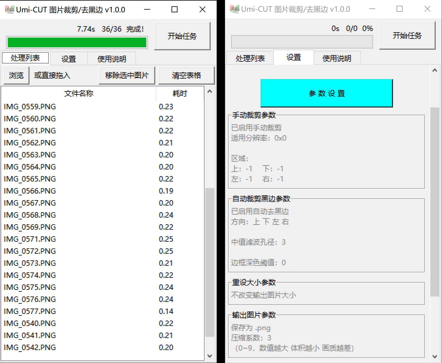This screenshot has height=363, width=442.
Task: Click the Umi-CUT app icon in left title bar
Action: tap(9, 9)
